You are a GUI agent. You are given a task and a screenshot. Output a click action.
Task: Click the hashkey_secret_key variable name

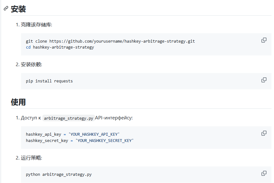pyautogui.click(x=47, y=141)
